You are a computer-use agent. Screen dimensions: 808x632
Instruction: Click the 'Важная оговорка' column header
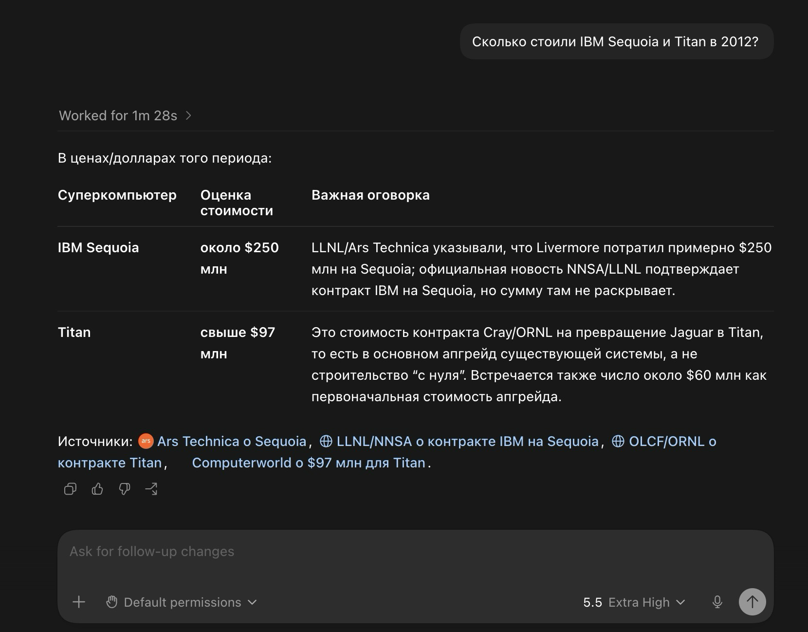pos(370,195)
